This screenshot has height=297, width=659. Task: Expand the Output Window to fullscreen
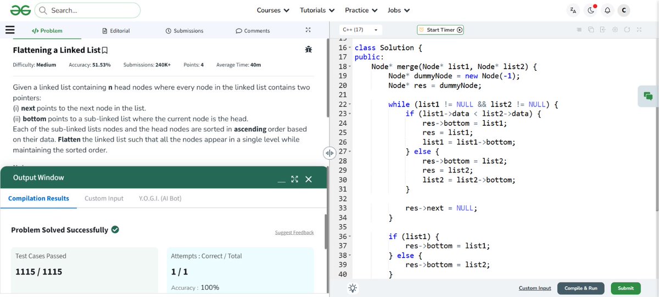point(294,179)
